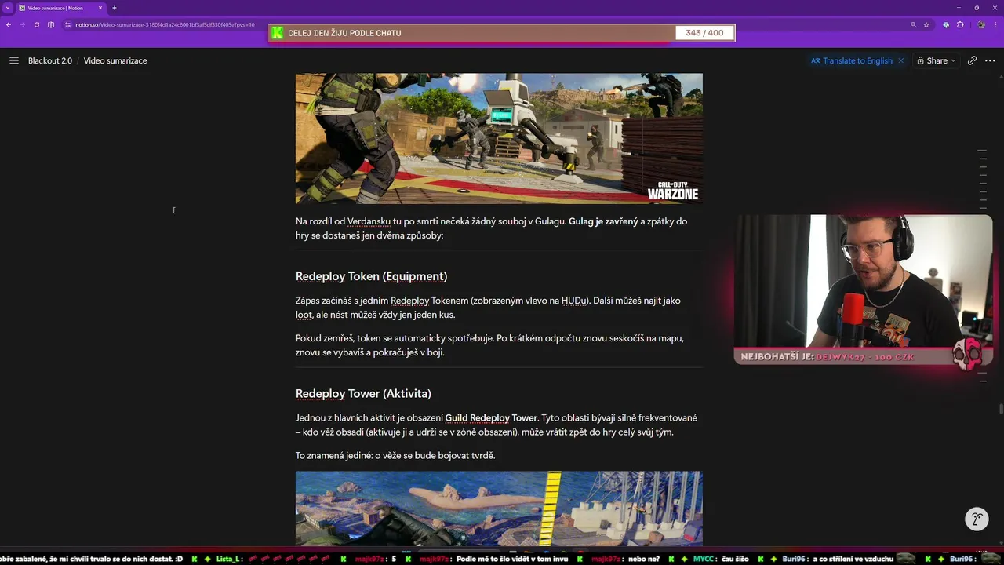This screenshot has width=1004, height=565.
Task: Open a new browser tab
Action: [115, 8]
